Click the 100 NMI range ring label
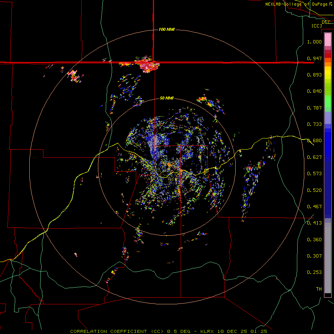Screen dimensions: 334x334 coord(167,29)
